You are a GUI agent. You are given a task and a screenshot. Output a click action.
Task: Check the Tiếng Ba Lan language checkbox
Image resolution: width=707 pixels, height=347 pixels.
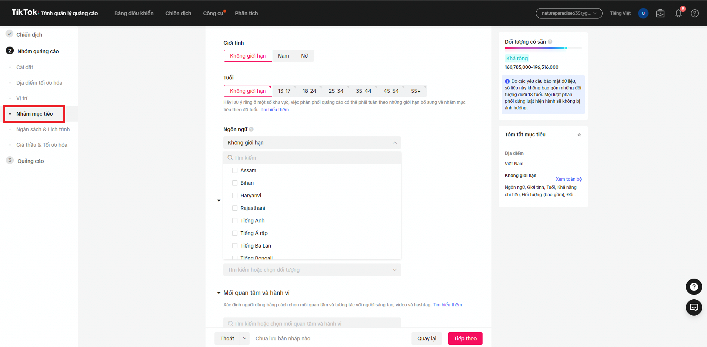point(234,246)
